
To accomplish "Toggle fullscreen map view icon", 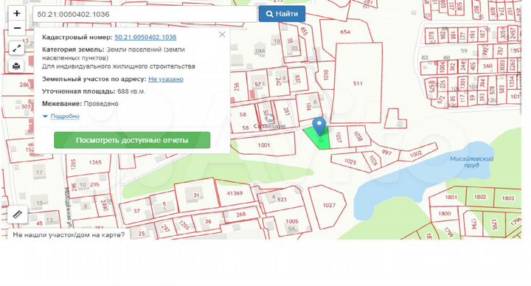I will pos(16,49).
